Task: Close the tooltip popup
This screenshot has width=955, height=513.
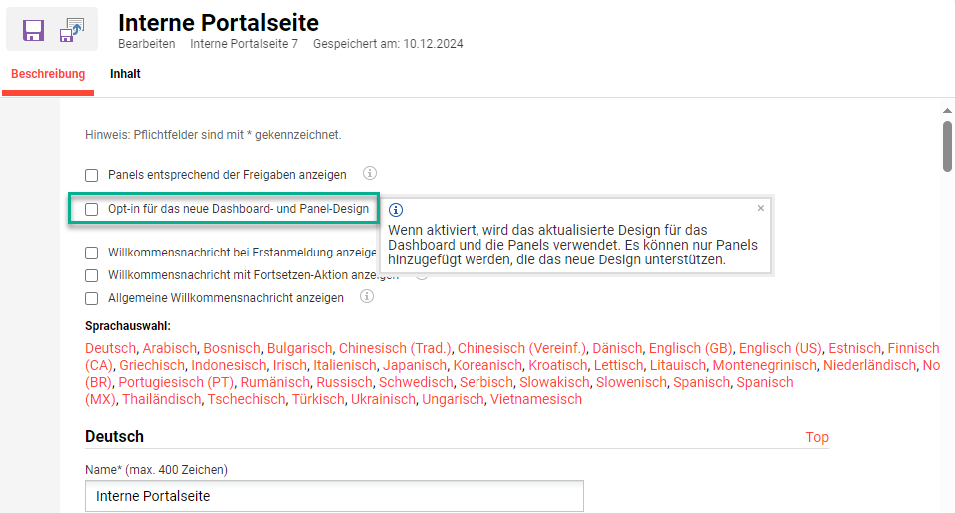Action: 760,208
